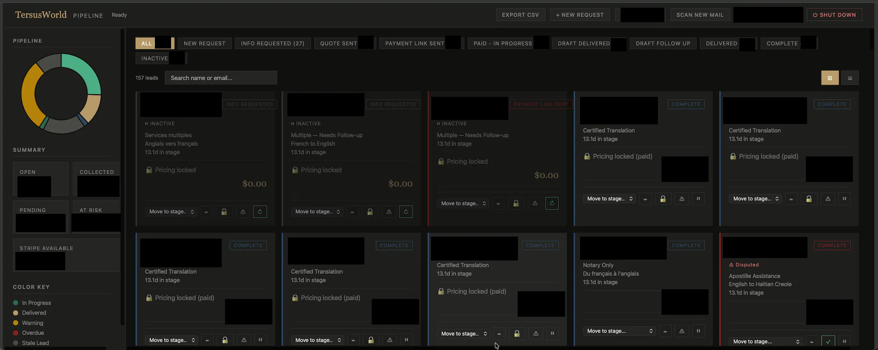The width and height of the screenshot is (878, 350).
Task: Open Move to stage on Apostille Assistance card
Action: 765,341
